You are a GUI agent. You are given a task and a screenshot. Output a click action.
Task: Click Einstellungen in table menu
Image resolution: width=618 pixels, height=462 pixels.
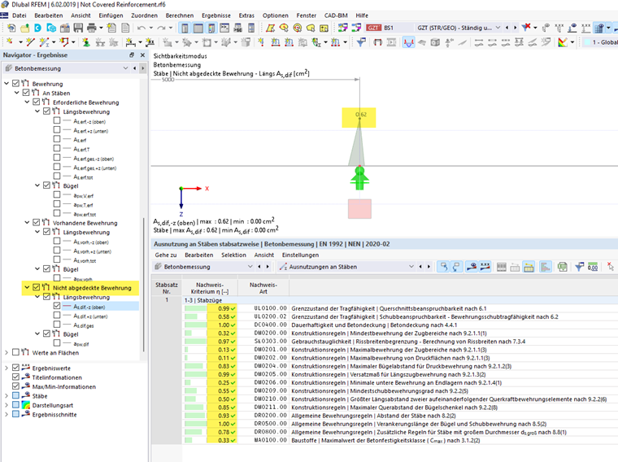(x=300, y=255)
